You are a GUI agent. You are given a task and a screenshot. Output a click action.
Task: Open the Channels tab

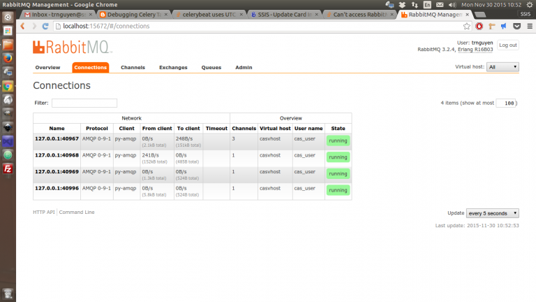[x=133, y=67]
